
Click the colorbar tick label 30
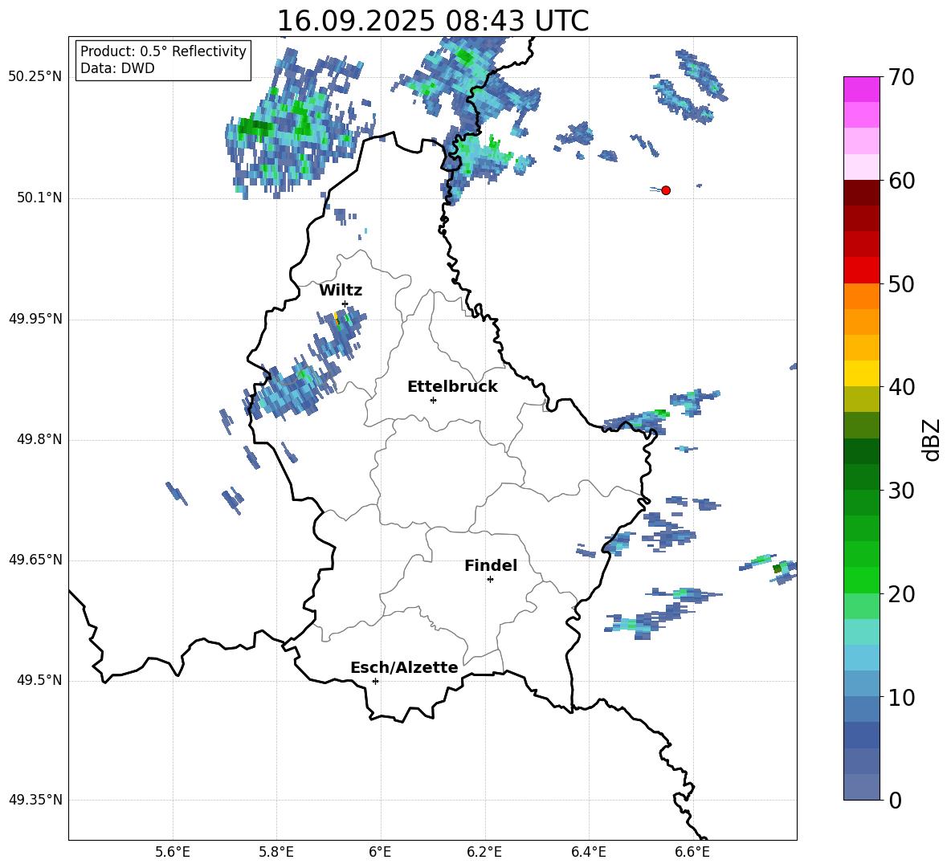coord(901,491)
